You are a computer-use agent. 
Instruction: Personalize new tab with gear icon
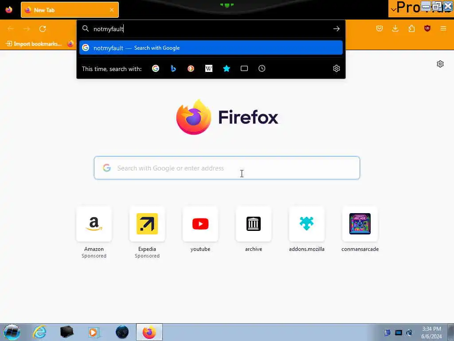pos(440,64)
